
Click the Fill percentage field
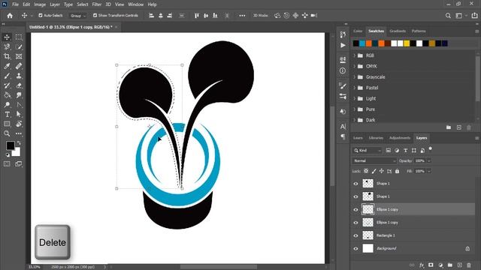pyautogui.click(x=419, y=171)
